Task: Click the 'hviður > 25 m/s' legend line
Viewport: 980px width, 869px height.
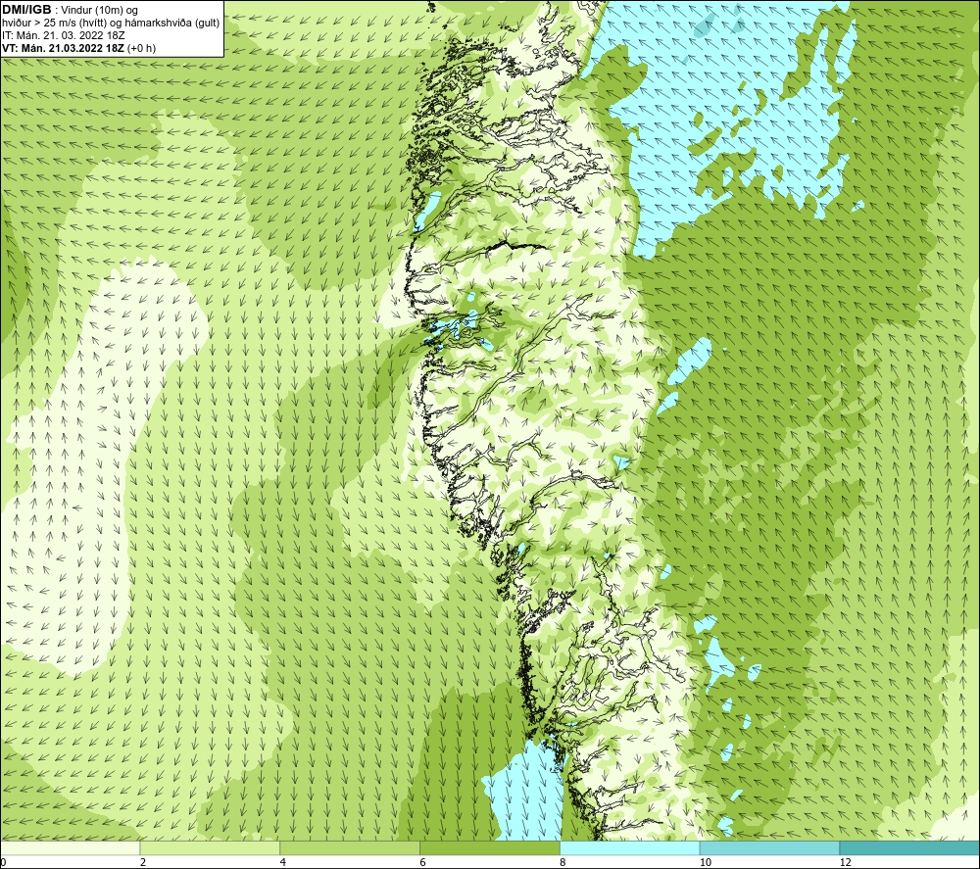Action: (112, 24)
